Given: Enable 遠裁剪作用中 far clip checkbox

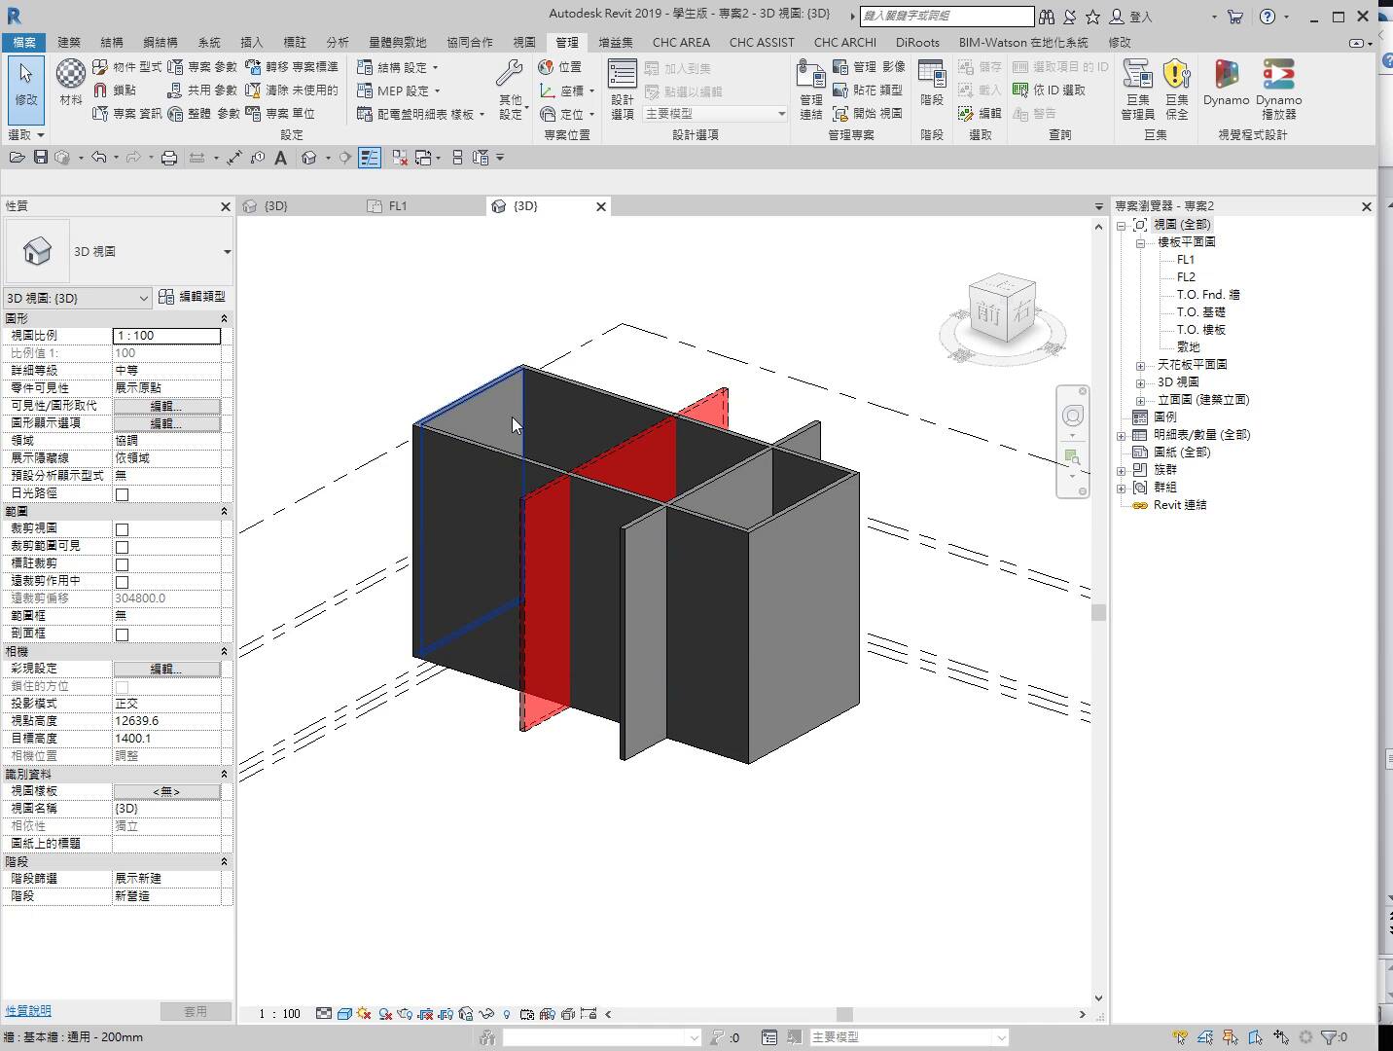Looking at the screenshot, I should pyautogui.click(x=122, y=582).
